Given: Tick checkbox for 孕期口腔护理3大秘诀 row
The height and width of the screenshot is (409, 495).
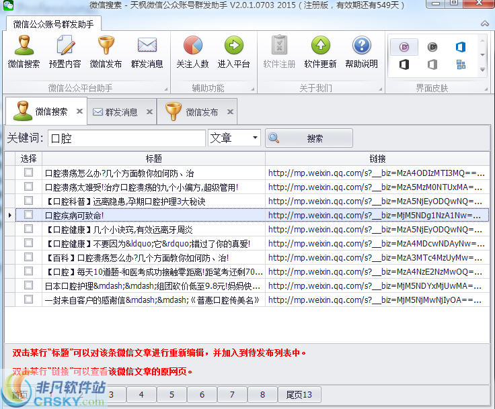Looking at the screenshot, I should coord(28,201).
